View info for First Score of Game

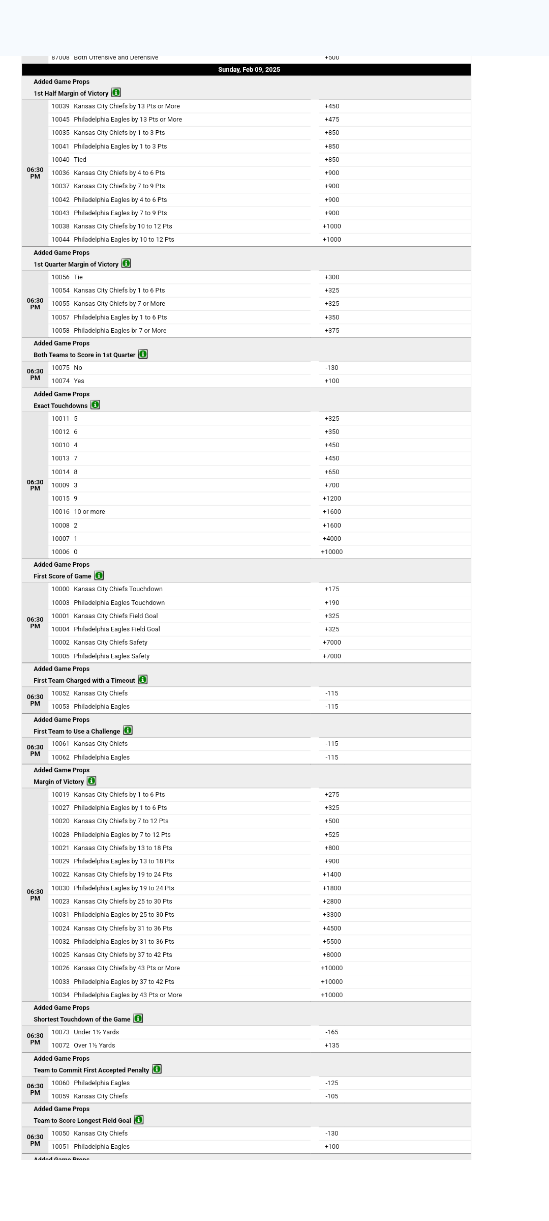(99, 575)
